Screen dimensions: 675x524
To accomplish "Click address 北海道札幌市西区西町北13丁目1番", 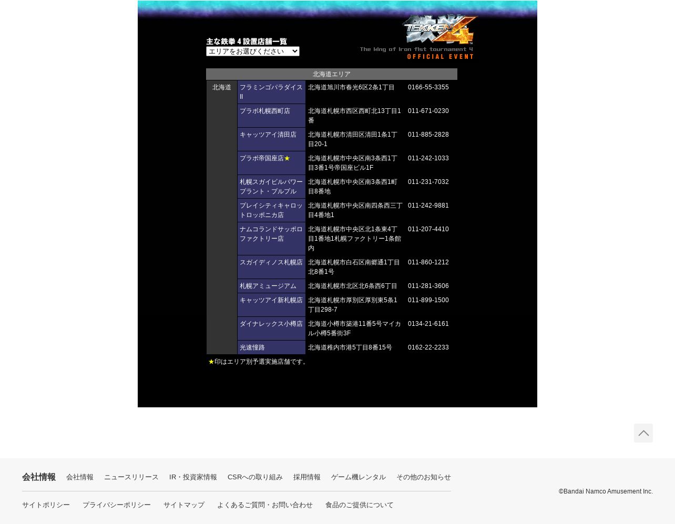I will click(x=355, y=116).
